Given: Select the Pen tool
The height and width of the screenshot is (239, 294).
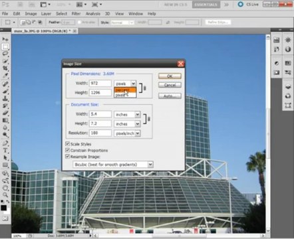Looking at the screenshot, I should click(x=5, y=143).
